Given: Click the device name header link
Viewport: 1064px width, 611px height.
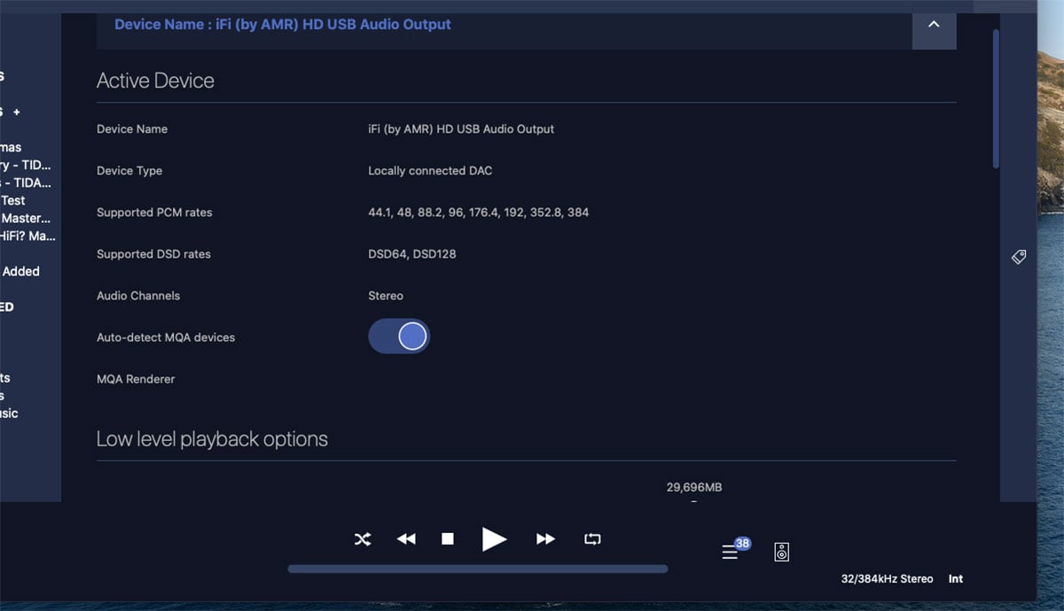Looking at the screenshot, I should click(283, 25).
